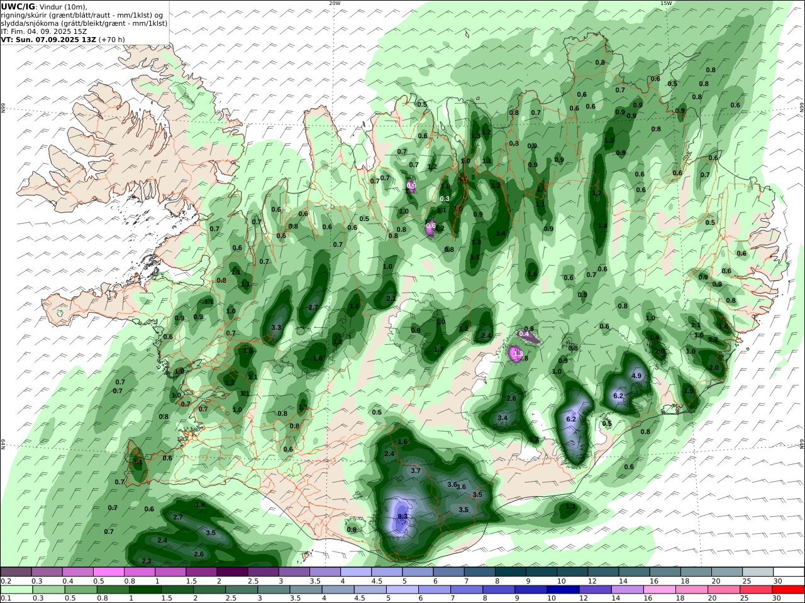Image resolution: width=805 pixels, height=603 pixels.
Task: Click the 0.2 label on the snow scale
Action: pyautogui.click(x=5, y=581)
